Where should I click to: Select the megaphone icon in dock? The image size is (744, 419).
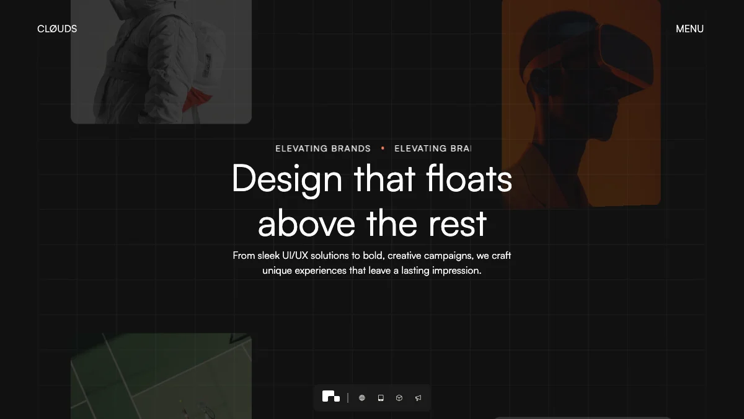tap(418, 398)
